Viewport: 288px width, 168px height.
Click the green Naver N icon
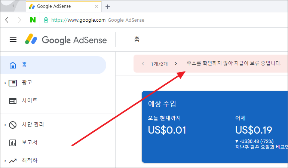click(x=33, y=20)
